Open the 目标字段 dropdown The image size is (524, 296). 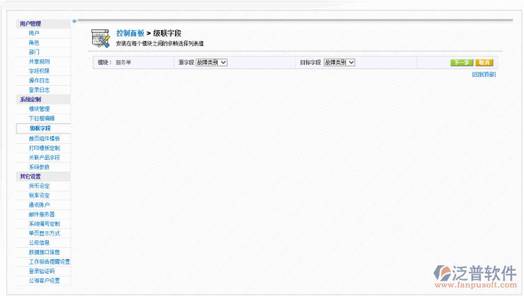click(339, 63)
